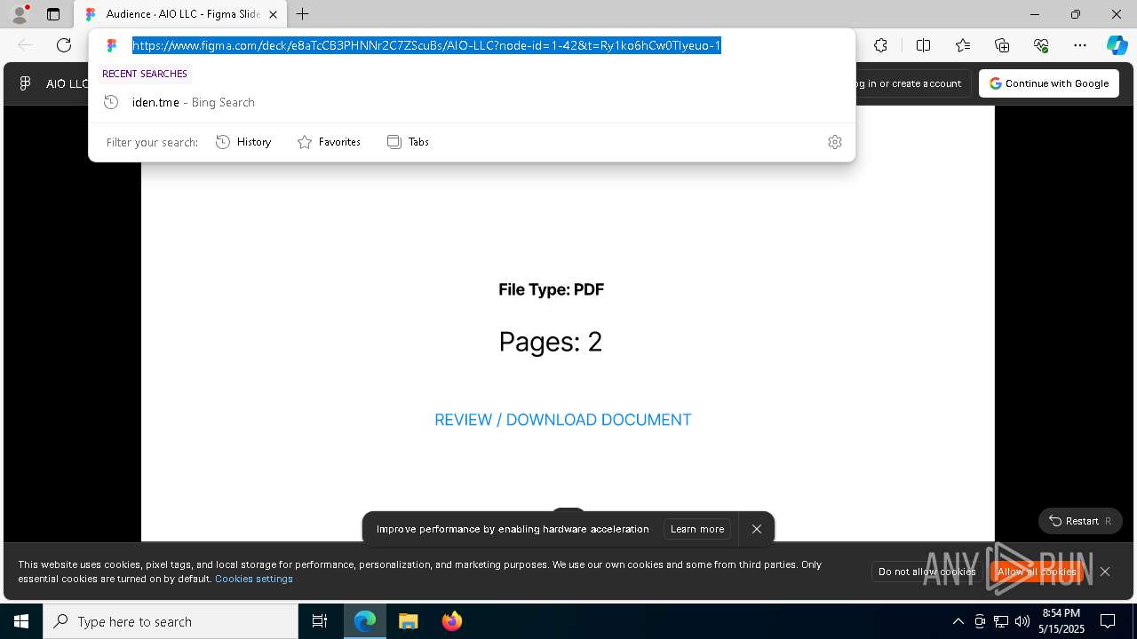Restart the slide deck presentation

(x=1080, y=521)
